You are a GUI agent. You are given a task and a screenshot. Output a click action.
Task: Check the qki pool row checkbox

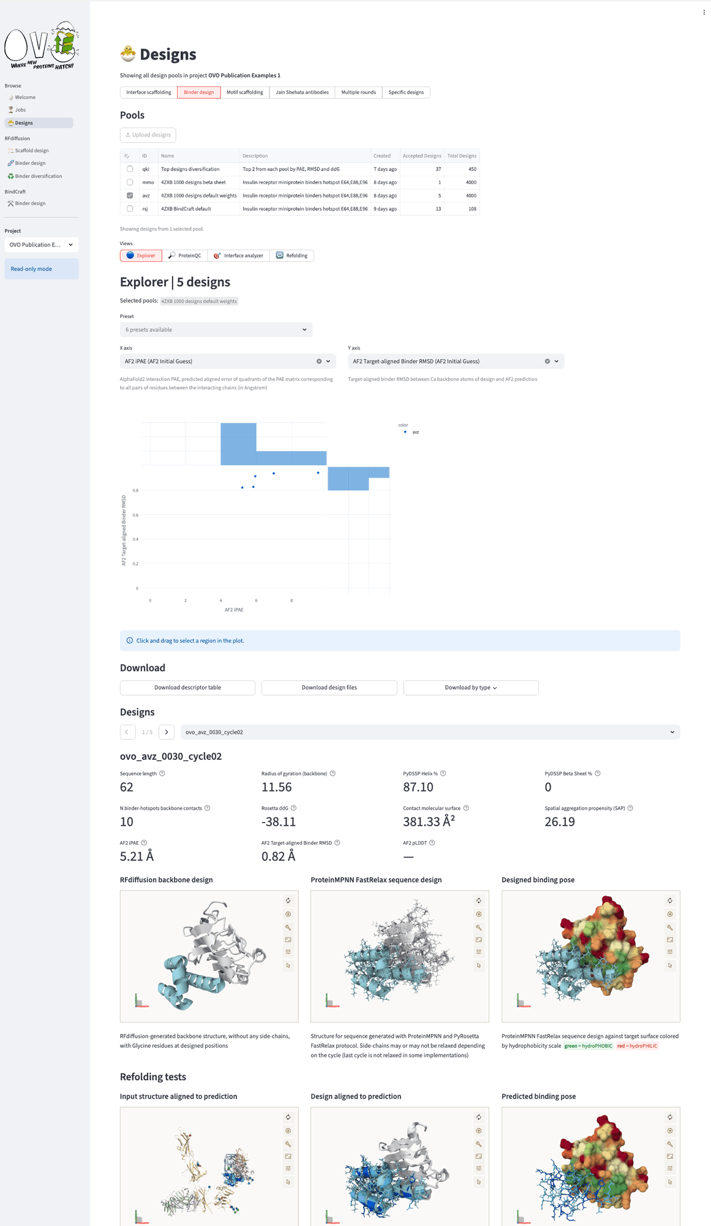pos(130,169)
